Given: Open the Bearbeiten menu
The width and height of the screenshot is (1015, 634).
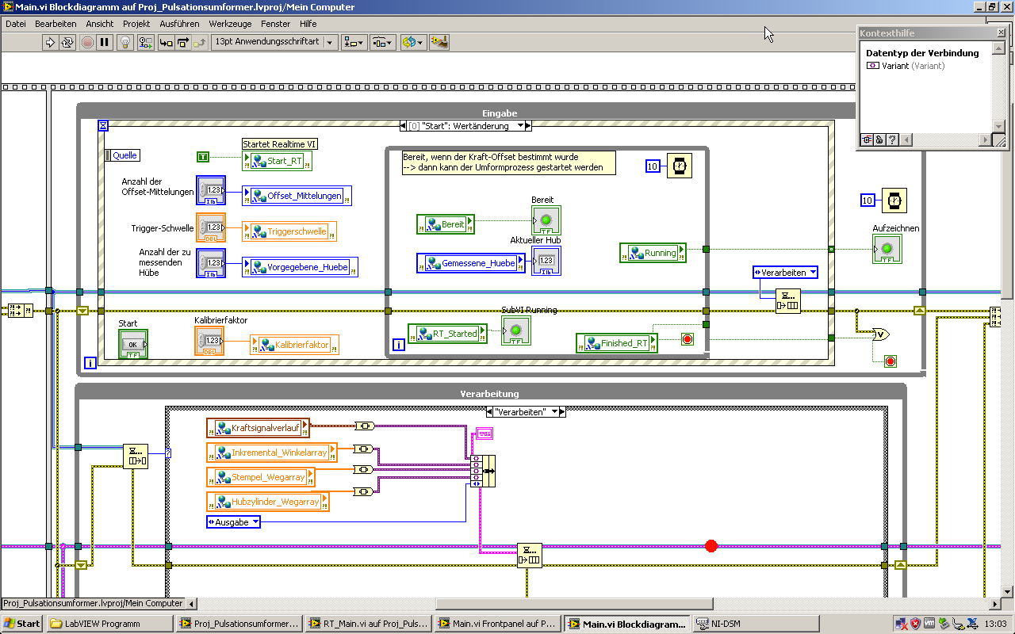Looking at the screenshot, I should [x=56, y=24].
